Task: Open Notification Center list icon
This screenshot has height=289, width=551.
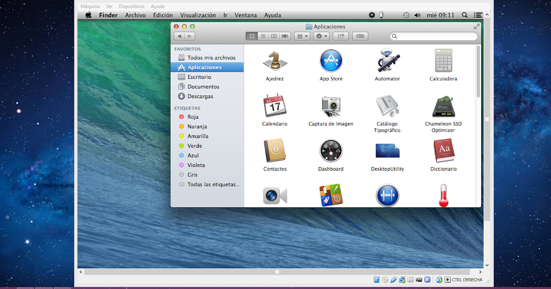Action: [478, 15]
